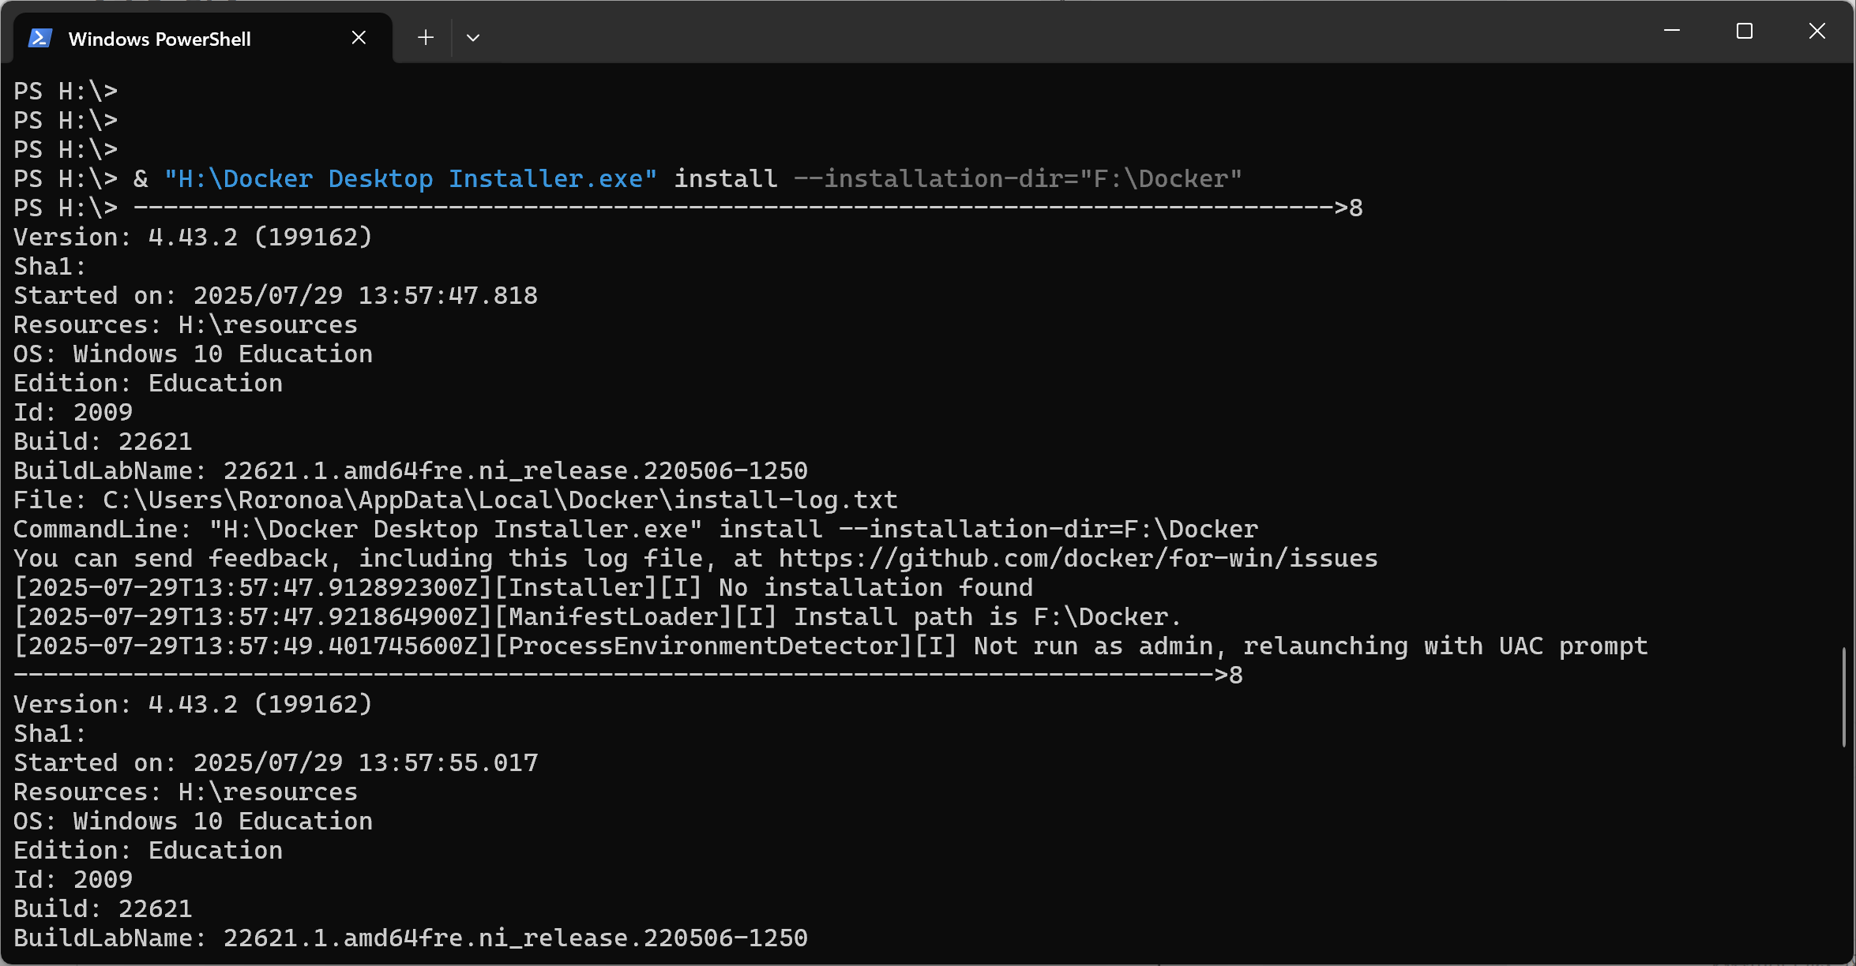
Task: Click the topmost "PS H:\>" prompt
Action: (66, 91)
